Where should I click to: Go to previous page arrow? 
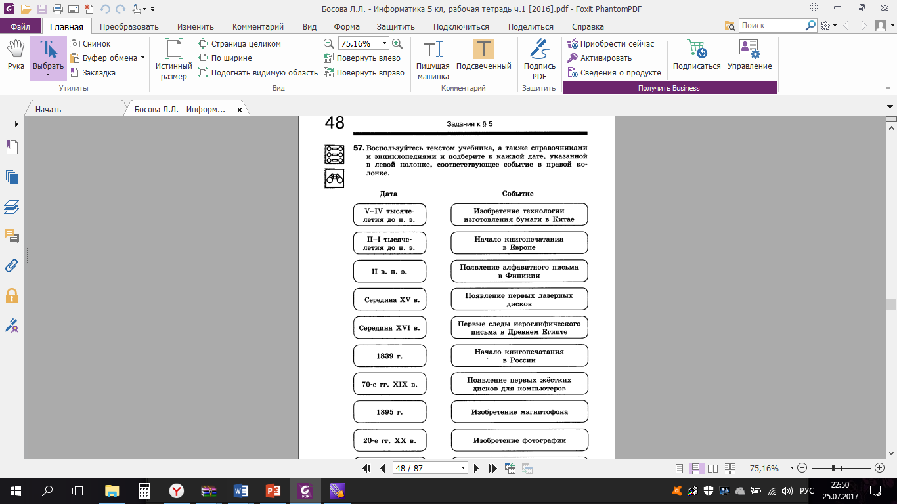[382, 468]
